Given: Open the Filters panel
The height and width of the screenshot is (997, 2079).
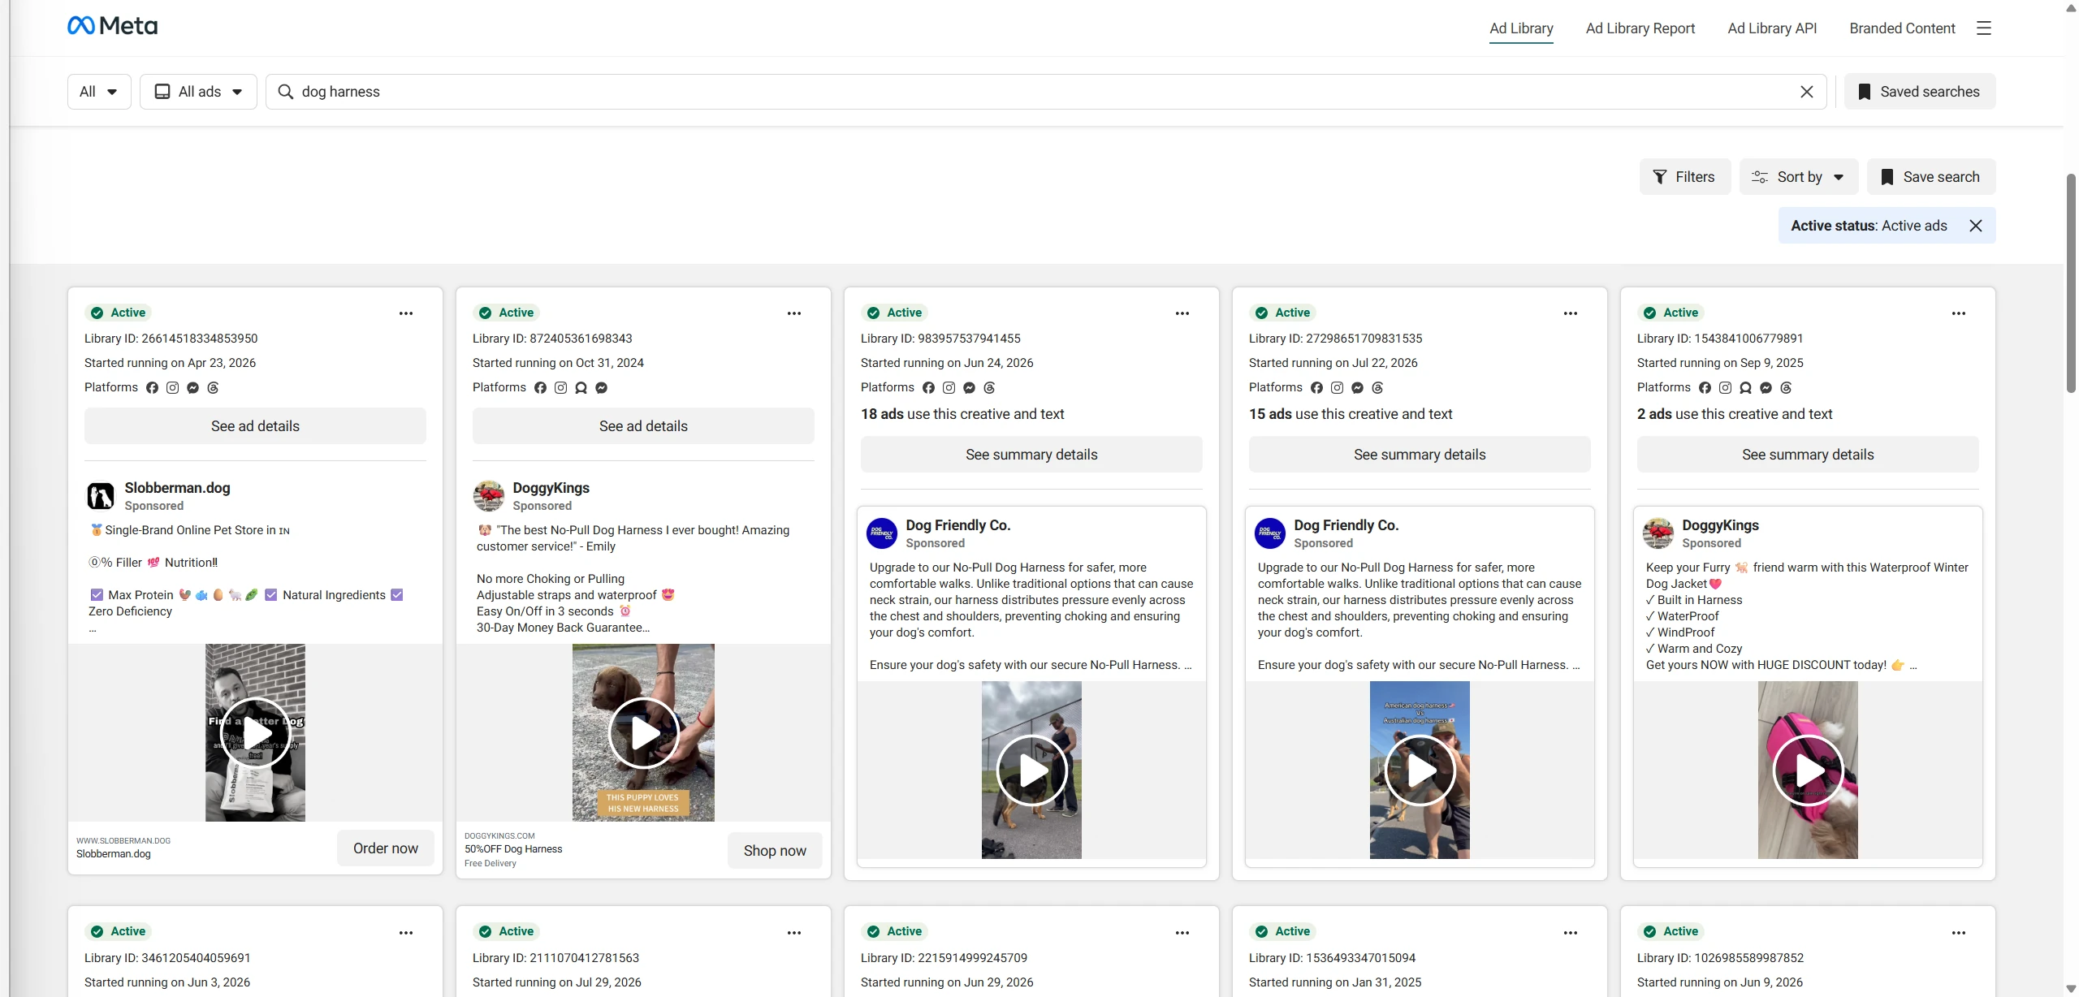Looking at the screenshot, I should (1684, 177).
